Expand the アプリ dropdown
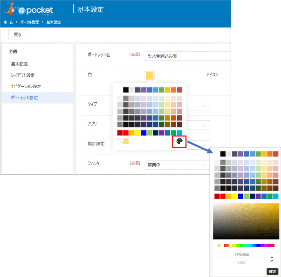 pos(205,125)
